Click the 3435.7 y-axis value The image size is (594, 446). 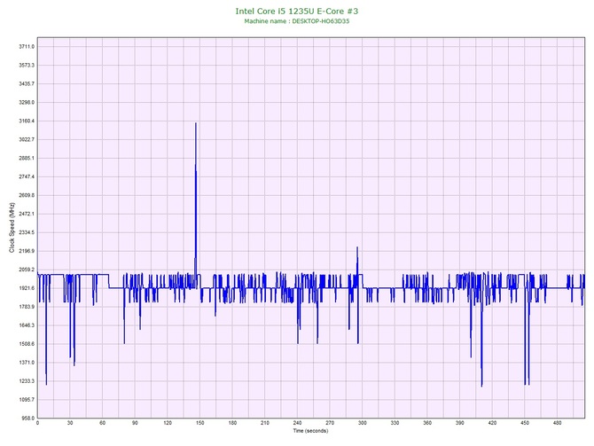(27, 83)
